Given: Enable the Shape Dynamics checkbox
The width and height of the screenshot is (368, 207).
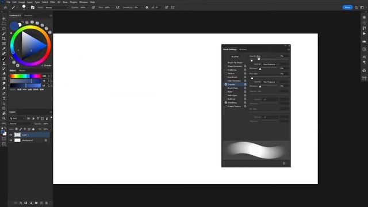Looking at the screenshot, I should point(226,67).
